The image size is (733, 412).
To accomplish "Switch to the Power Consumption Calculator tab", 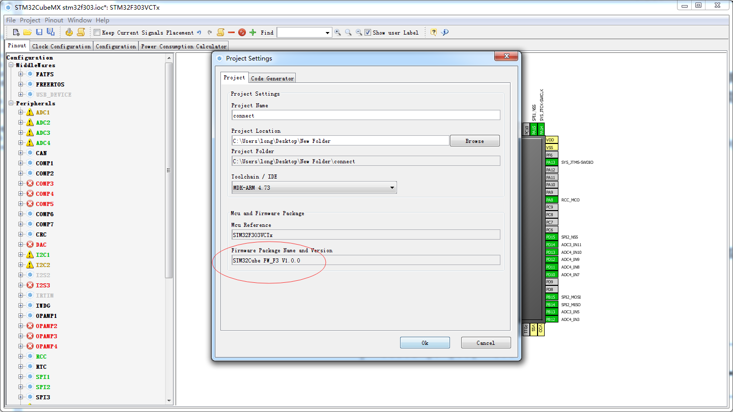I will pyautogui.click(x=184, y=46).
